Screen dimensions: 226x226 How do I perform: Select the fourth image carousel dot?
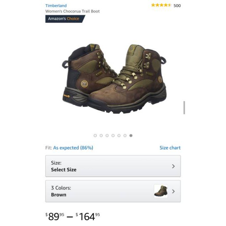point(113,136)
